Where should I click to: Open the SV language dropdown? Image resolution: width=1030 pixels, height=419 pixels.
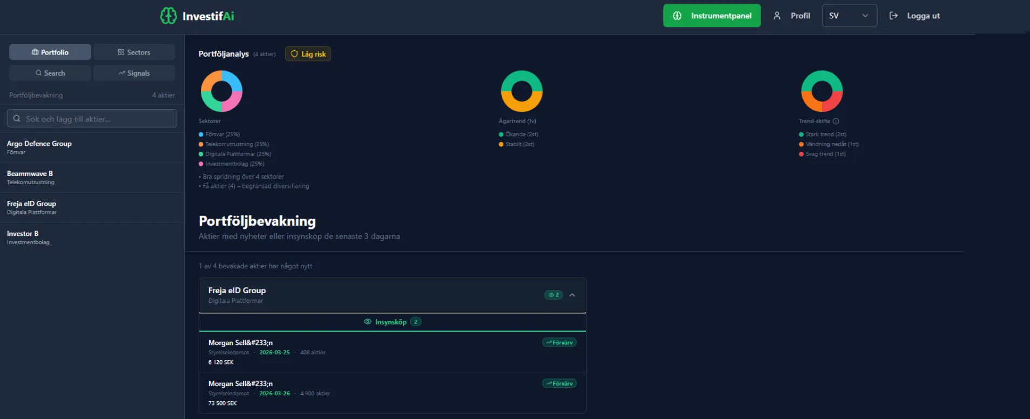click(x=849, y=16)
